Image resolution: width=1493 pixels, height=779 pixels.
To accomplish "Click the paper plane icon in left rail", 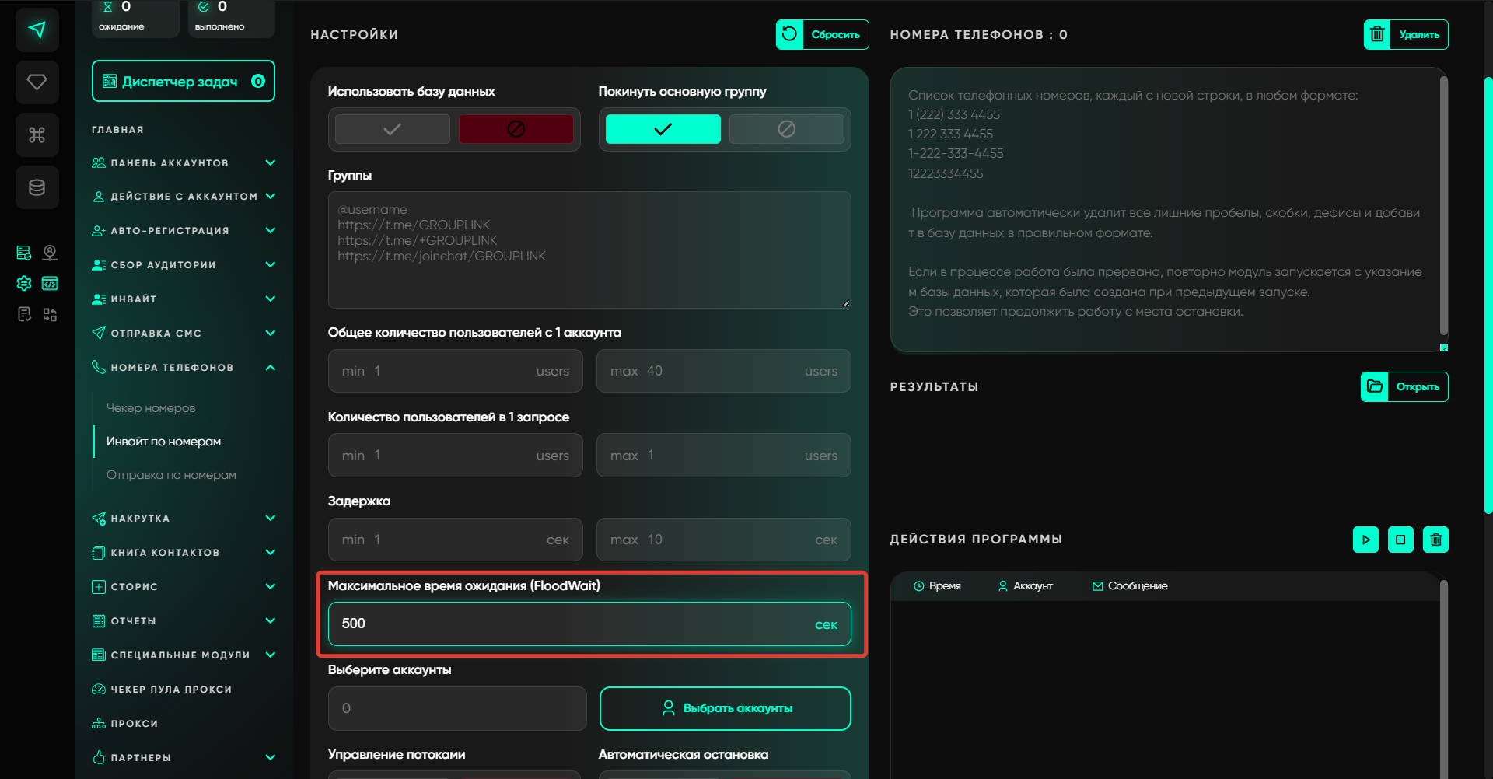I will (x=37, y=30).
